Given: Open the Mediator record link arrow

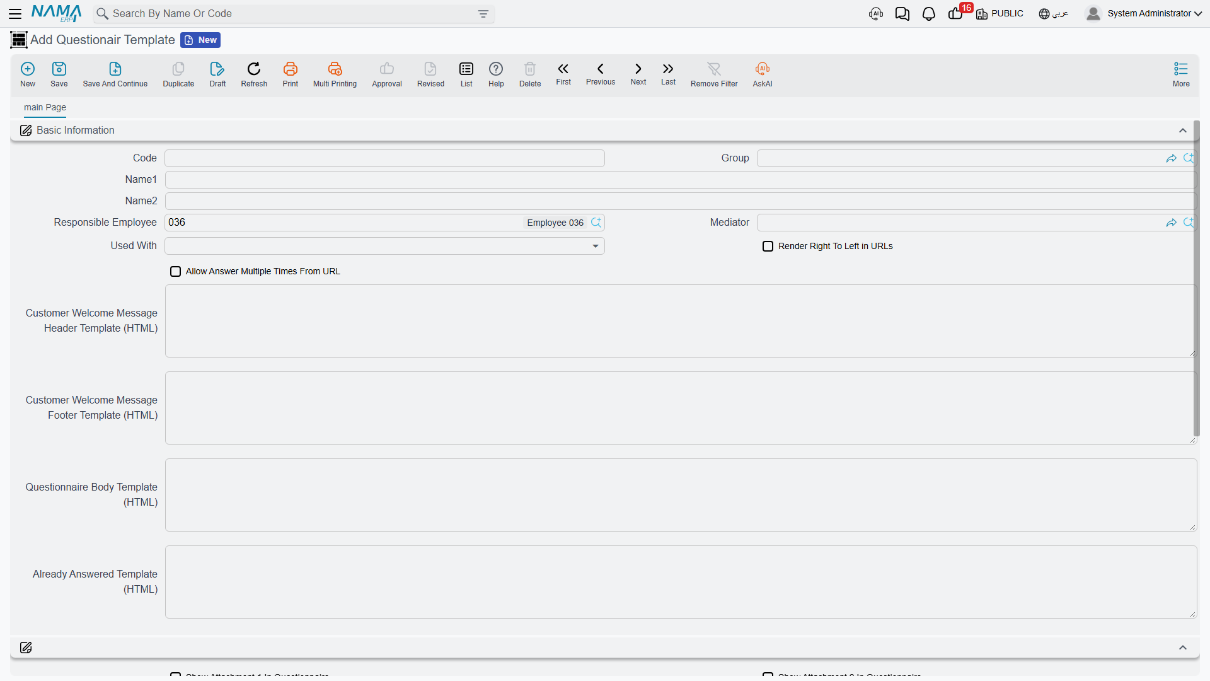Looking at the screenshot, I should click(x=1172, y=223).
